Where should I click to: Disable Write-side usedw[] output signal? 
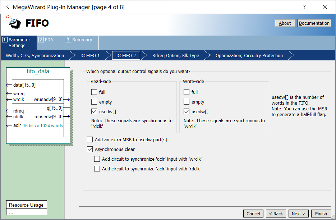pos(186,111)
